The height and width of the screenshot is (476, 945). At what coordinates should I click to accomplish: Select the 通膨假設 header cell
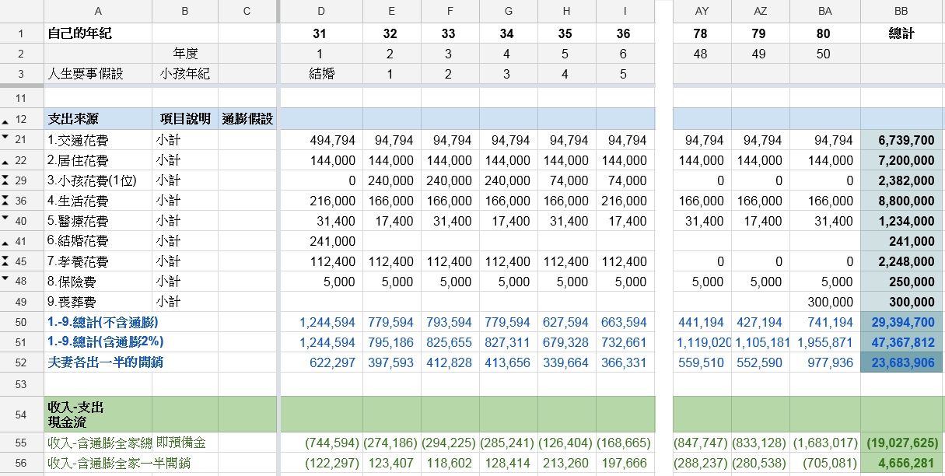coord(247,119)
